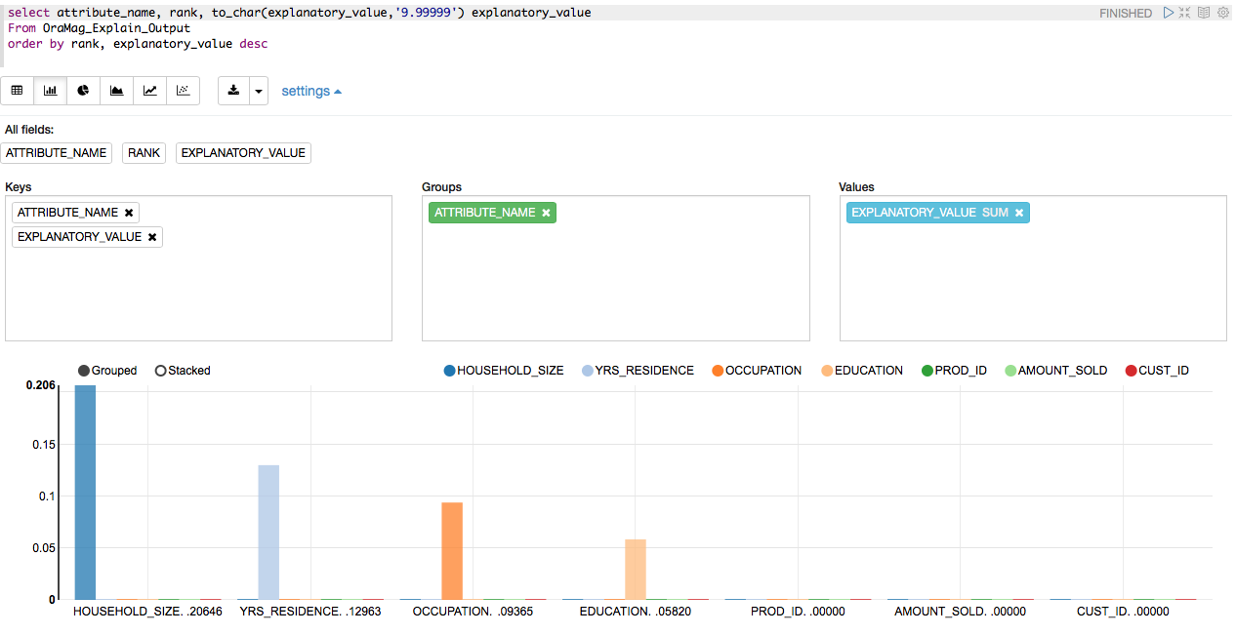Image resolution: width=1236 pixels, height=635 pixels.
Task: Remove ATTRIBUTE_NAME from Keys
Action: click(x=129, y=213)
